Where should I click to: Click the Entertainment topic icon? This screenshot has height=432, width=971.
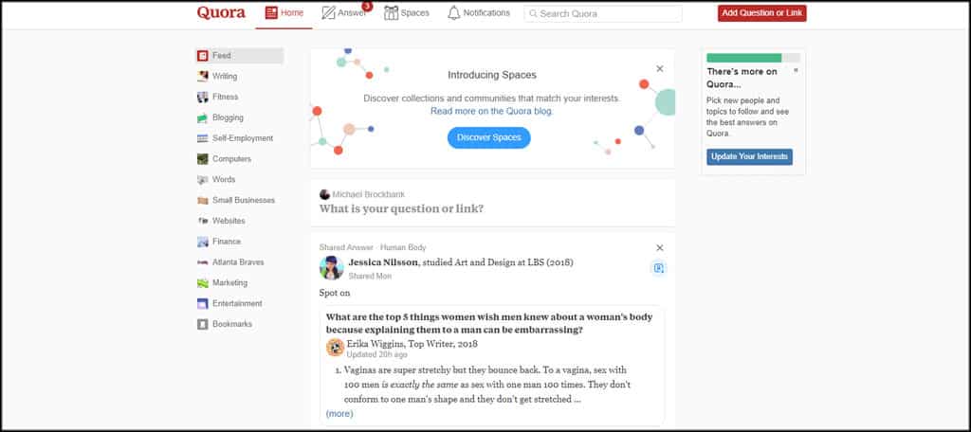pyautogui.click(x=203, y=304)
